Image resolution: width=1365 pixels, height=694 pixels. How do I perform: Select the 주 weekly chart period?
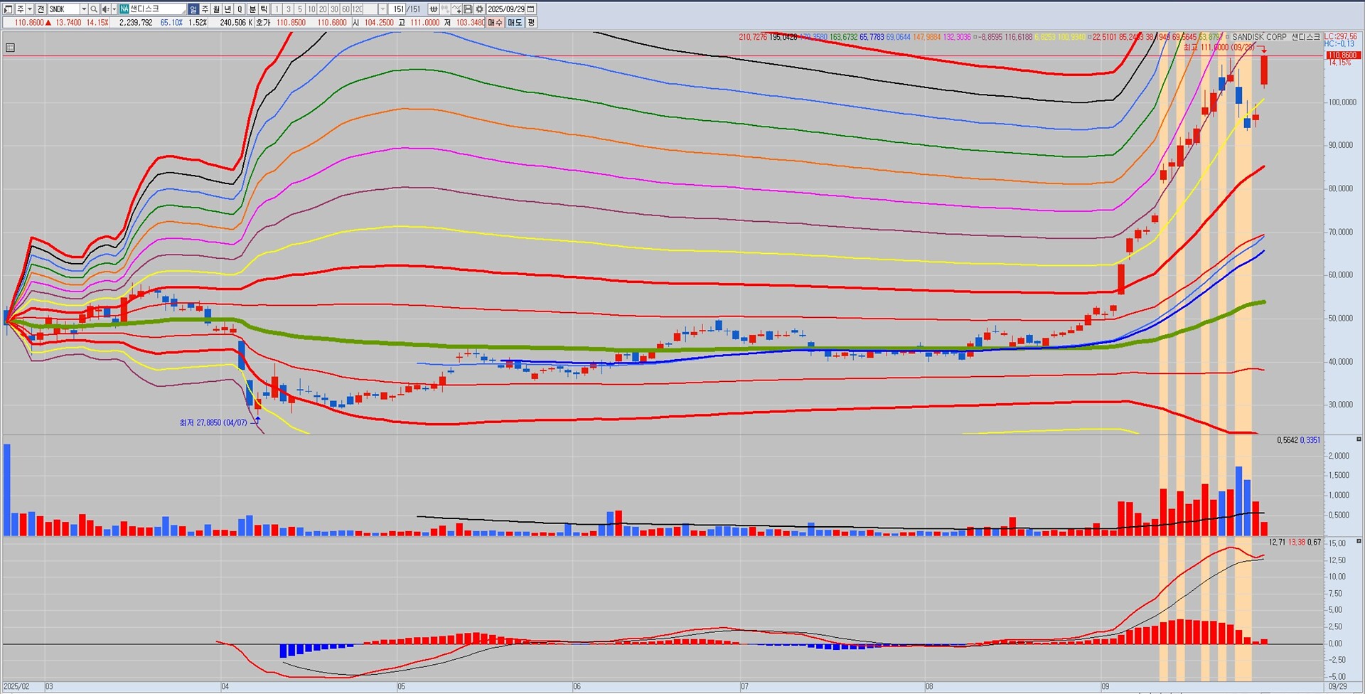pyautogui.click(x=205, y=9)
